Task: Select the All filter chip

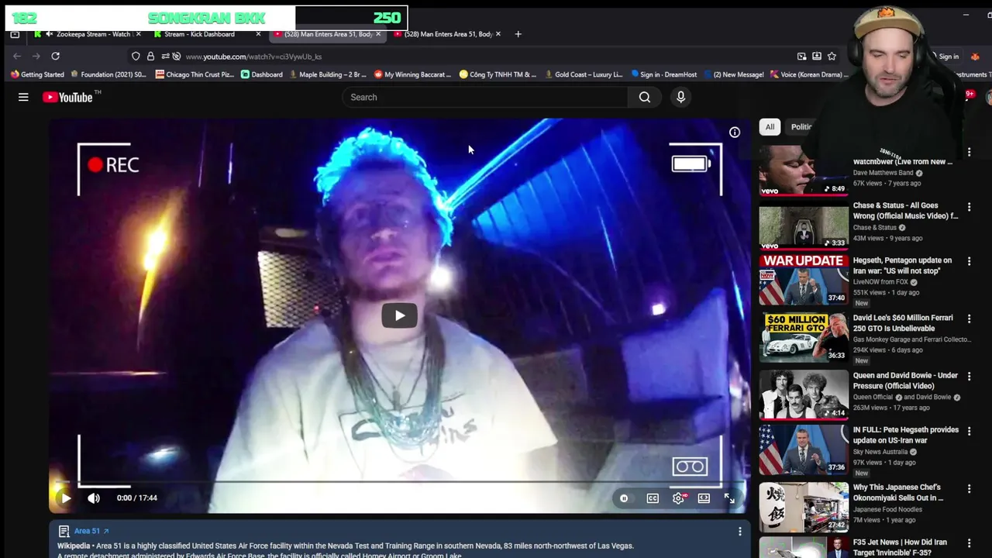Action: tap(770, 126)
